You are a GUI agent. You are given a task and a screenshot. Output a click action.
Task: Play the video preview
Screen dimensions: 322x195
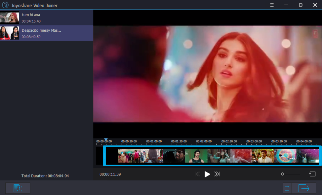207,174
